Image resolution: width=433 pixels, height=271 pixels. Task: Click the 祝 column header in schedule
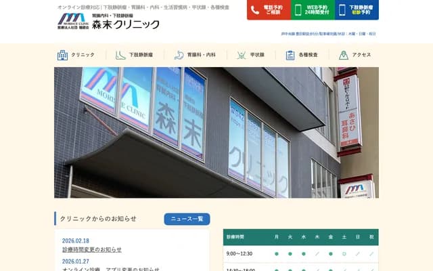pyautogui.click(x=371, y=237)
